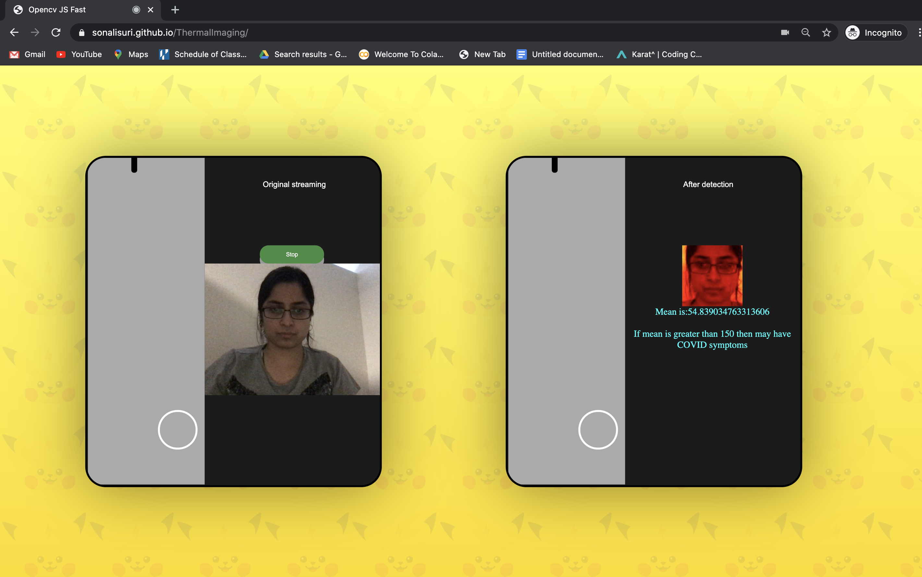The image size is (922, 577).
Task: Select the Opencv JS Fast tab
Action: point(69,10)
